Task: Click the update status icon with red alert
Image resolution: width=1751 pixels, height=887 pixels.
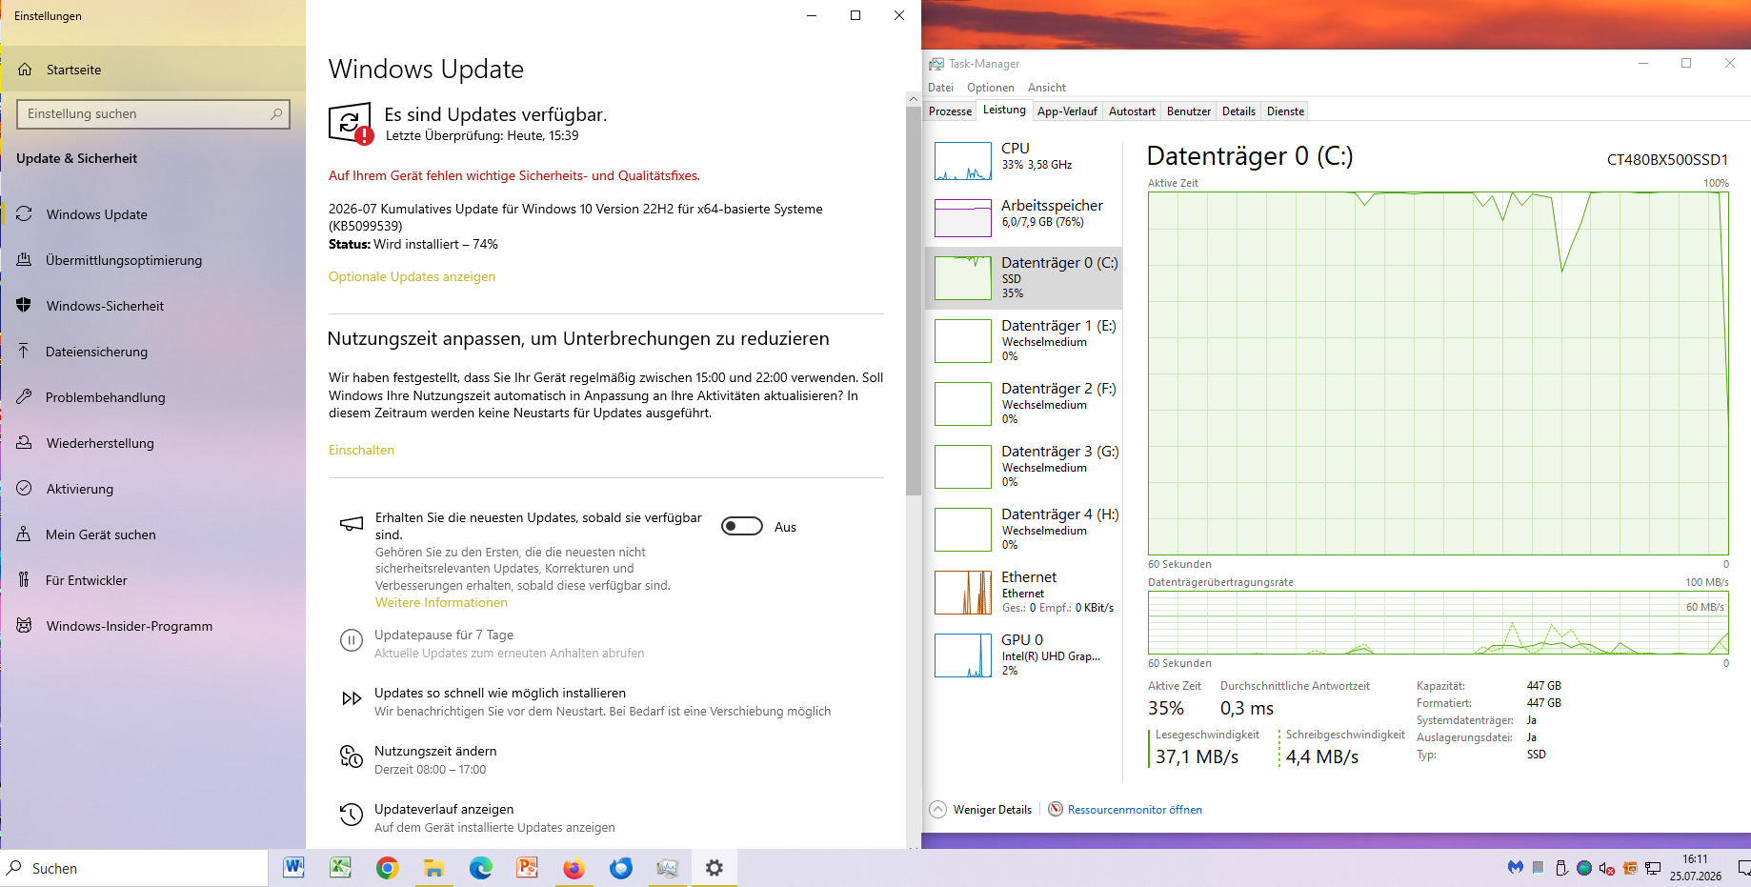Action: pos(351,124)
